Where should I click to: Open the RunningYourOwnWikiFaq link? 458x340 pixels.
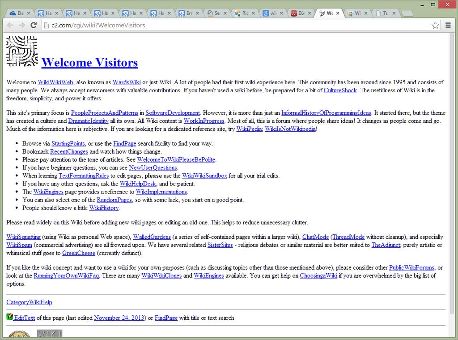[66, 275]
